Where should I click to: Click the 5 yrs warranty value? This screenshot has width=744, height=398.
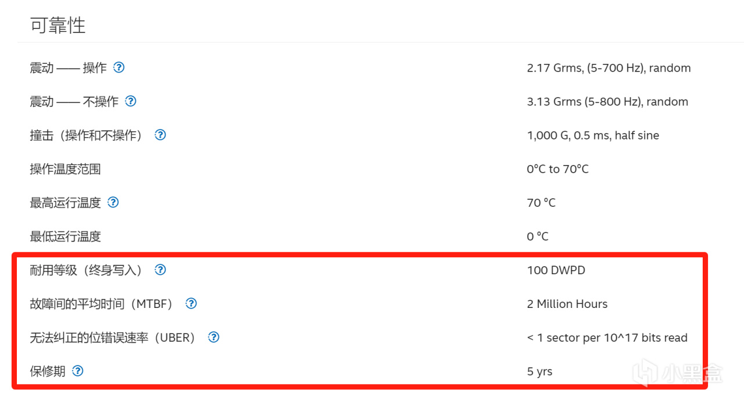[x=539, y=371]
